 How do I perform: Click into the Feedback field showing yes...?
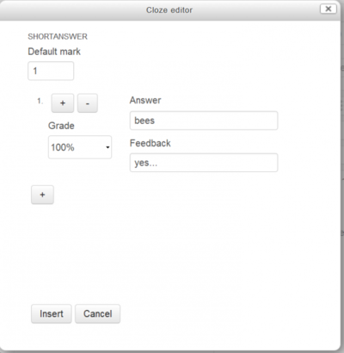[204, 163]
